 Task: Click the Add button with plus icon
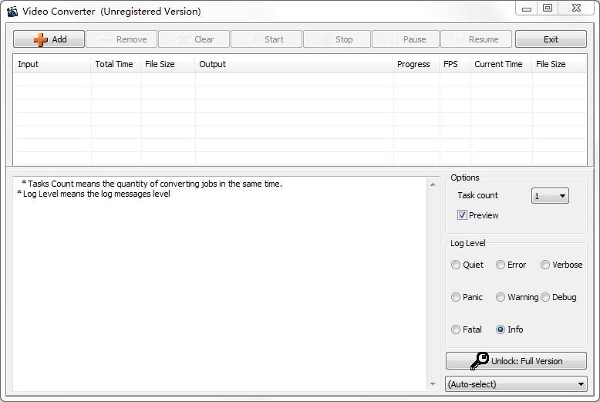(x=49, y=39)
